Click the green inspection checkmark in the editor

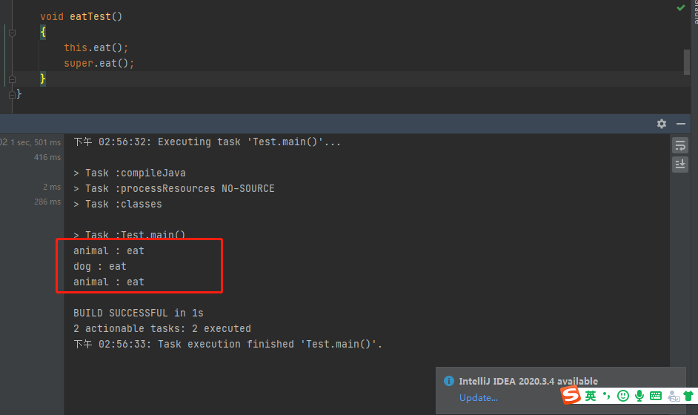click(x=681, y=7)
